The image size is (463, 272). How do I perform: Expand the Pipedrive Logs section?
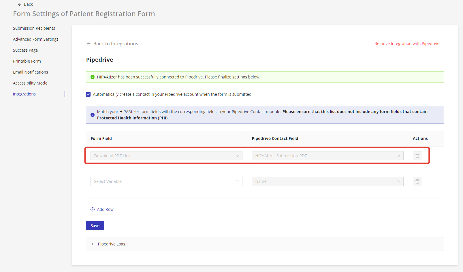click(265, 244)
